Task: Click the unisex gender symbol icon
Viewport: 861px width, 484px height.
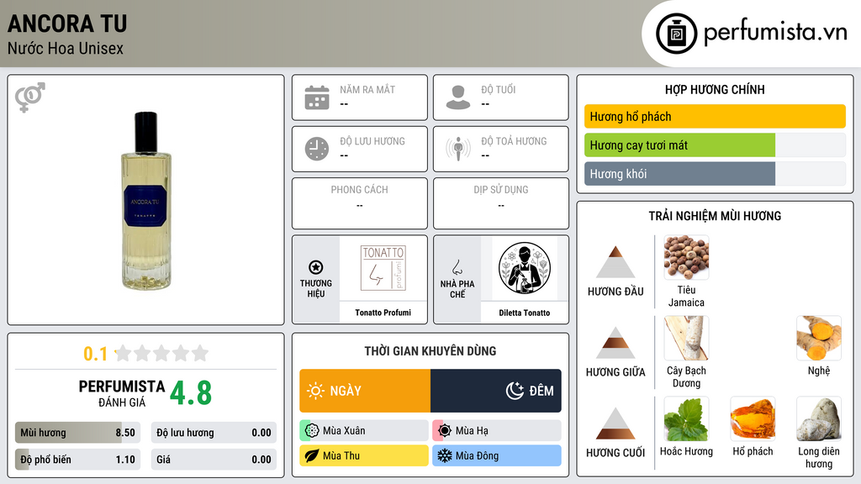Action: pos(30,97)
